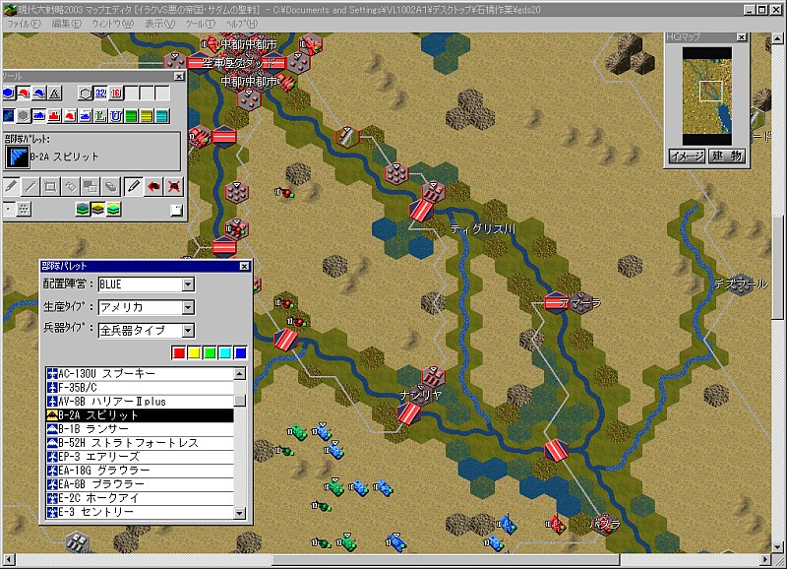Select B-1B ランサー in unit list
The width and height of the screenshot is (787, 569).
point(140,429)
